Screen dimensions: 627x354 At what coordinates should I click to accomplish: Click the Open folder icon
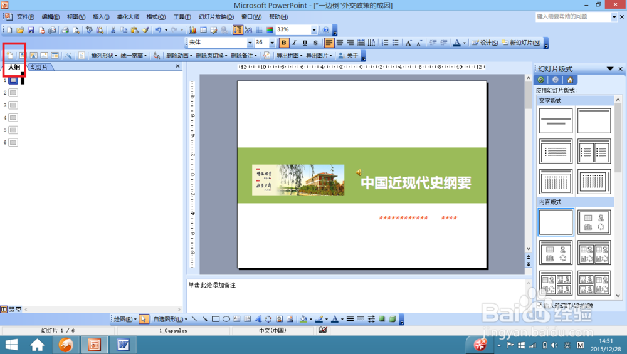pyautogui.click(x=20, y=30)
